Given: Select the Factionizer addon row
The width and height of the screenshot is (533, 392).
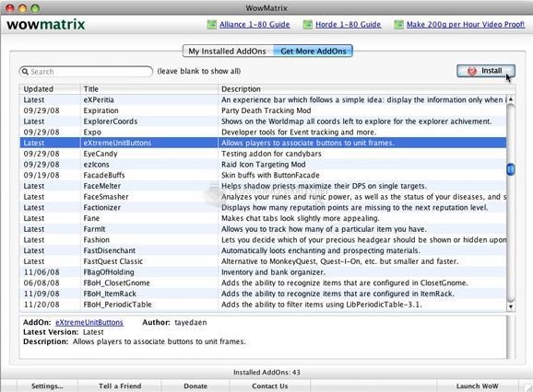Looking at the screenshot, I should click(x=263, y=208).
